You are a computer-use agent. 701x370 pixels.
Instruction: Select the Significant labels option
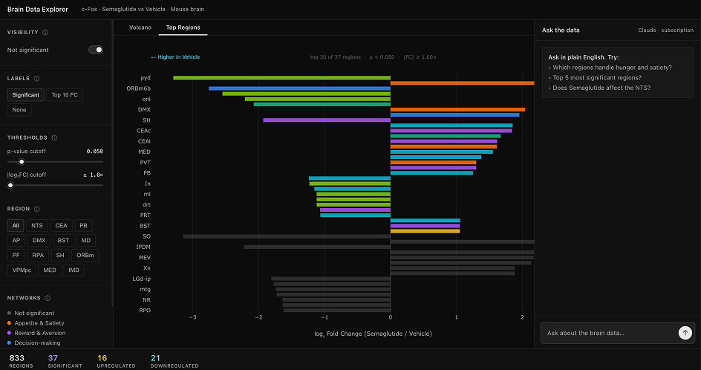[x=26, y=95]
